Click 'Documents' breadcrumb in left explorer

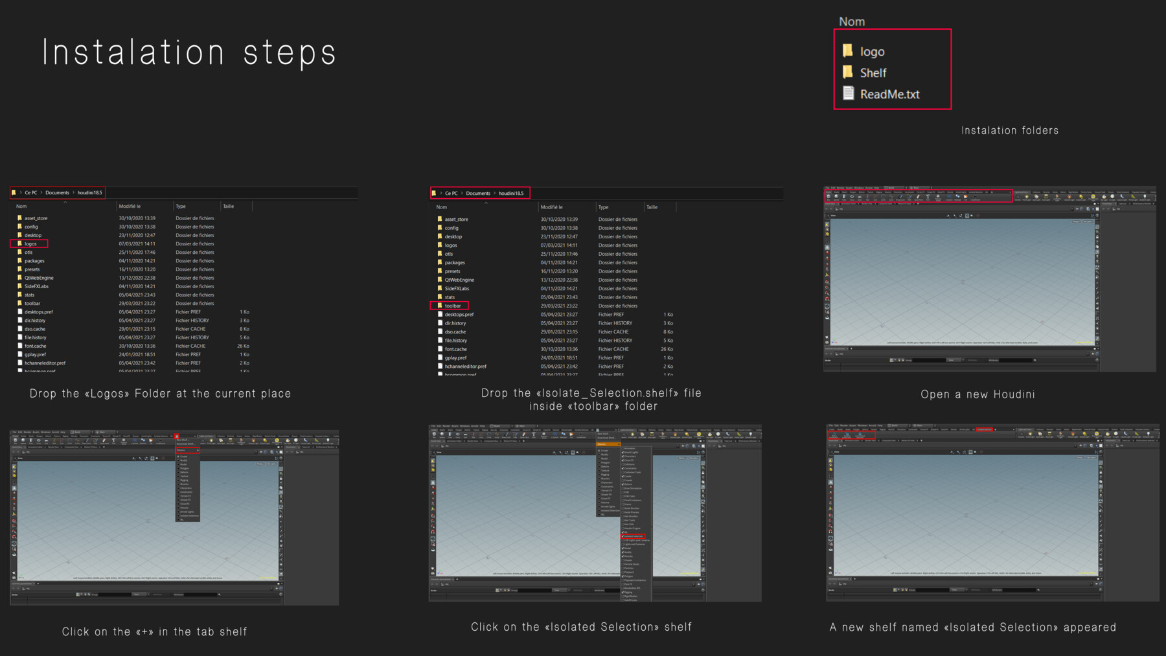click(x=57, y=192)
